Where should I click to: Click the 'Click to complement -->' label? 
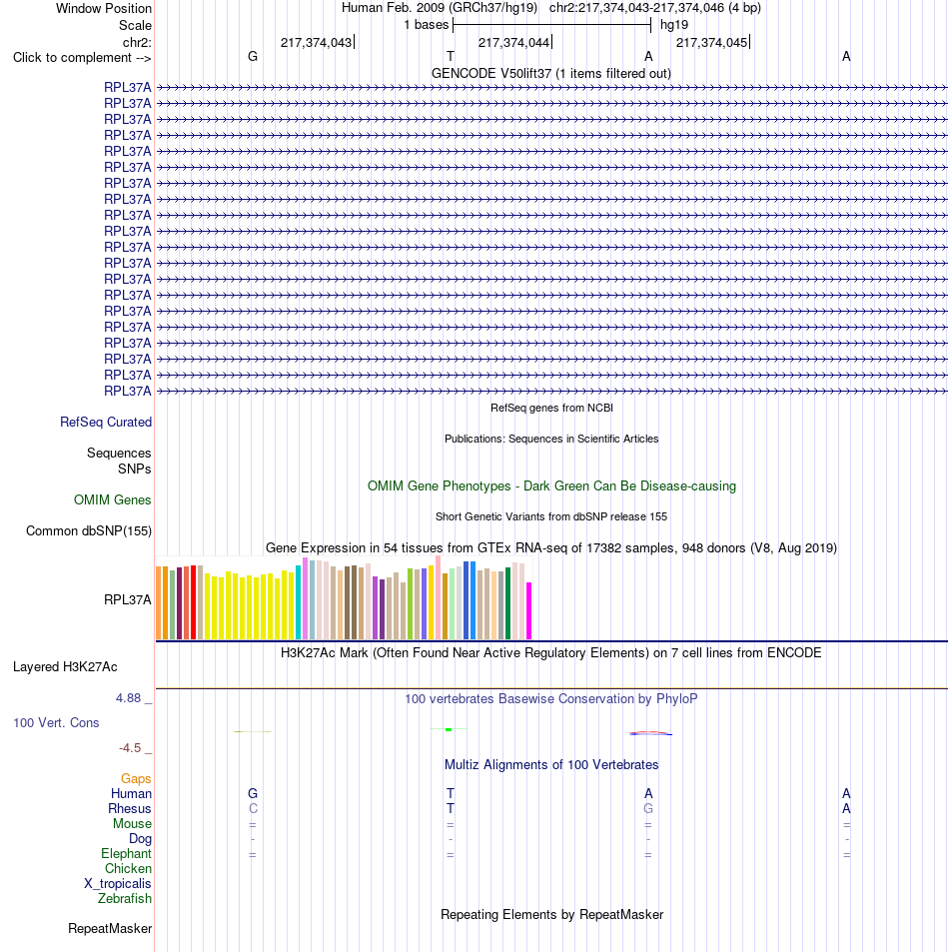point(82,58)
